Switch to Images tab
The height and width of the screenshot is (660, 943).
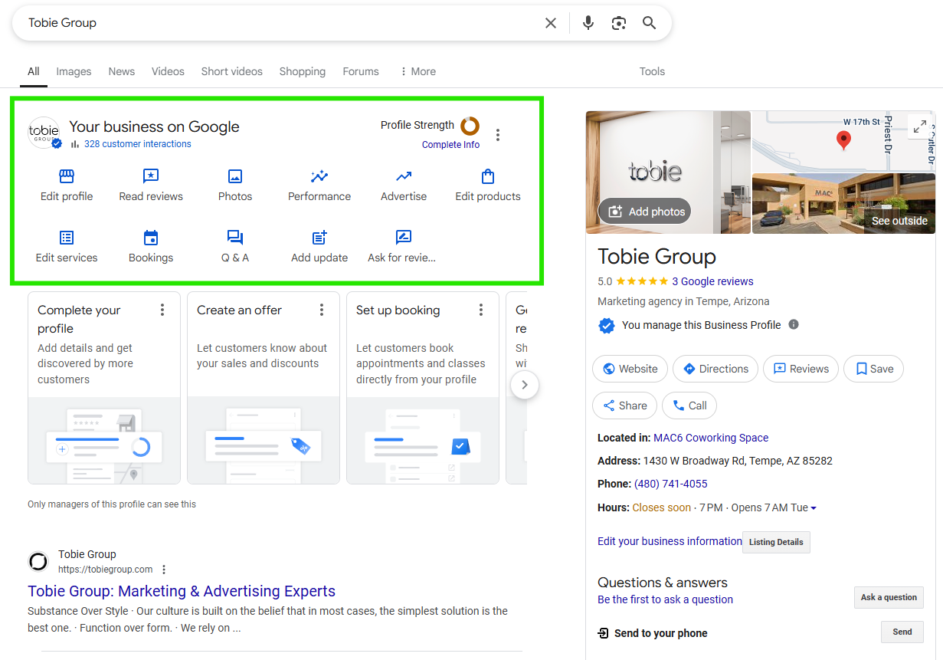[x=74, y=71]
